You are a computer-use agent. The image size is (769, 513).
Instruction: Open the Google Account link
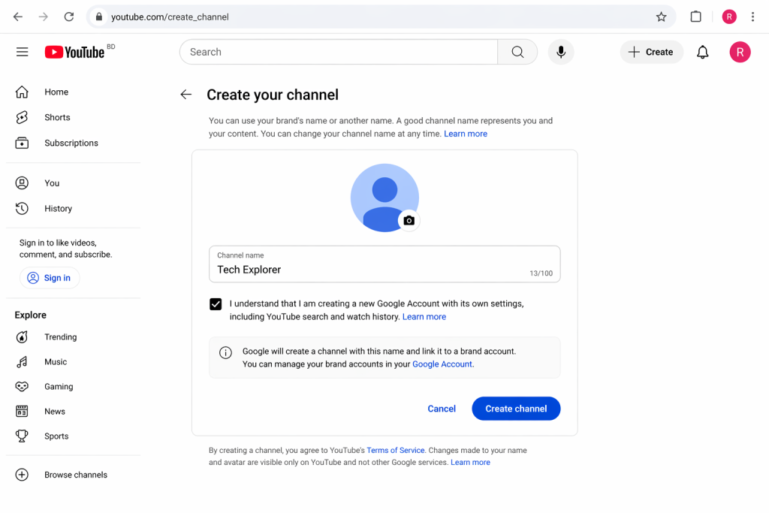(442, 364)
